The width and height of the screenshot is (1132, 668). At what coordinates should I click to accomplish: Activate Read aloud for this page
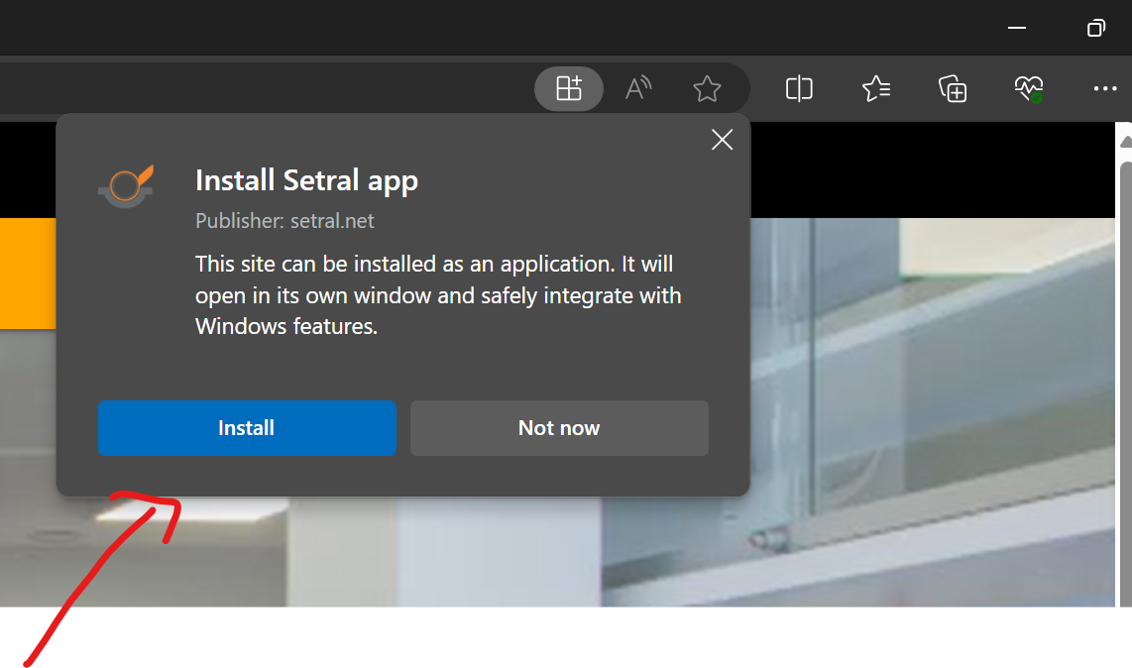(637, 88)
